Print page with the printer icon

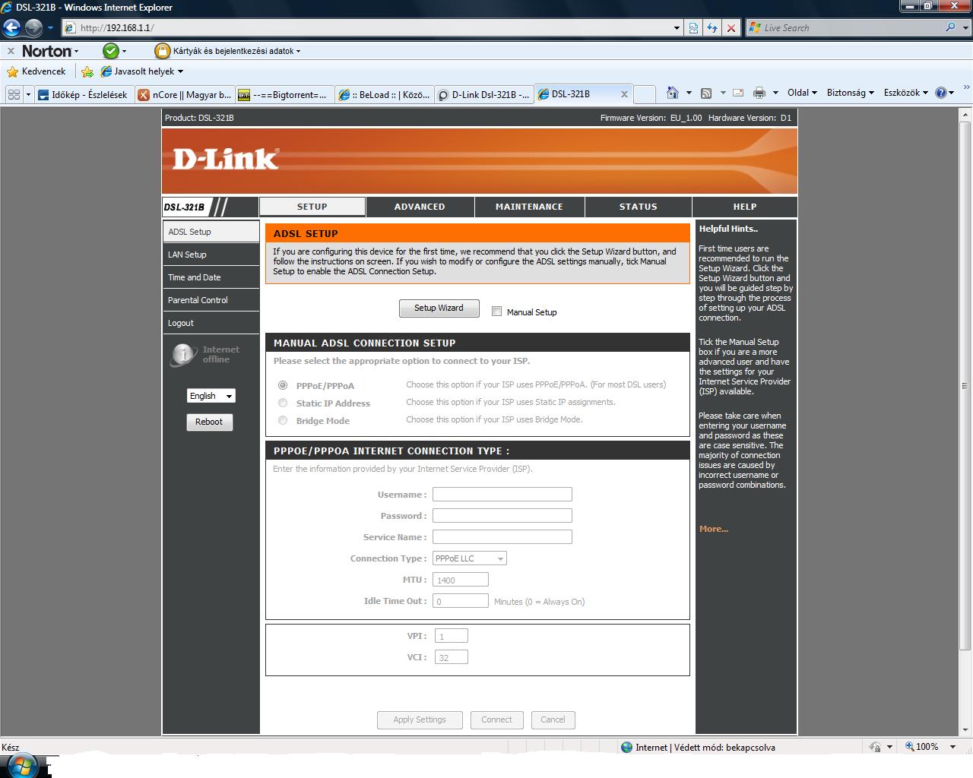coord(759,93)
